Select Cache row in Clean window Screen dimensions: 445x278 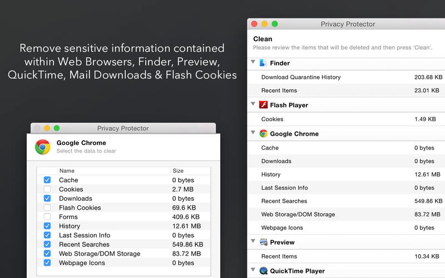347,148
